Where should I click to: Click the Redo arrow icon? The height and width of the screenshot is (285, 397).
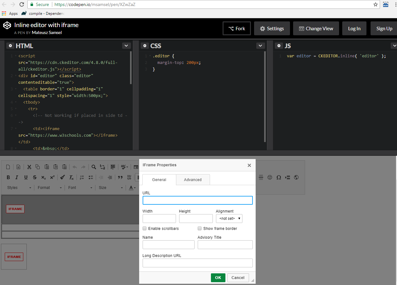pyautogui.click(x=83, y=167)
